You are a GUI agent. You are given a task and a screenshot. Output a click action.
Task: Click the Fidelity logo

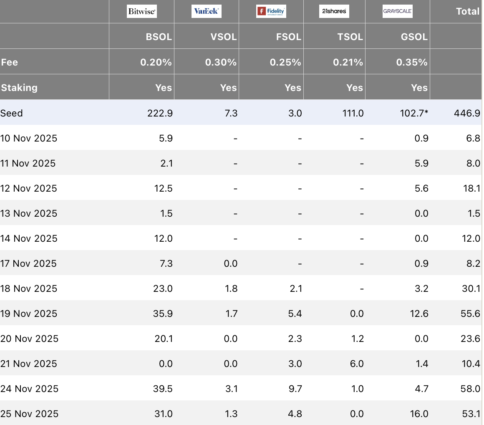[271, 11]
